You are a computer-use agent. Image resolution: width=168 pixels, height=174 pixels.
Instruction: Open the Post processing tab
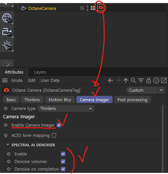pyautogui.click(x=132, y=100)
